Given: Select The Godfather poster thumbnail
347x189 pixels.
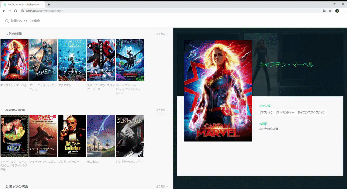Looking at the screenshot, I should tap(72, 136).
